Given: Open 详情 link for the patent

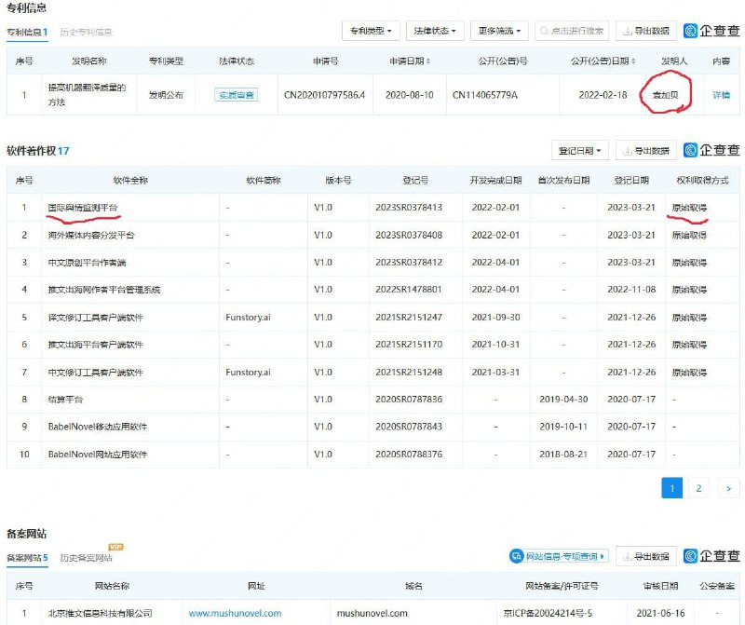Looking at the screenshot, I should [721, 95].
